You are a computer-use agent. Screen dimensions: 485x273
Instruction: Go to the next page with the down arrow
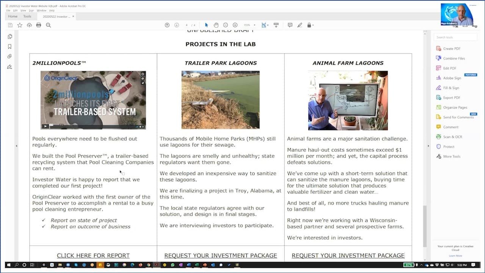177,25
